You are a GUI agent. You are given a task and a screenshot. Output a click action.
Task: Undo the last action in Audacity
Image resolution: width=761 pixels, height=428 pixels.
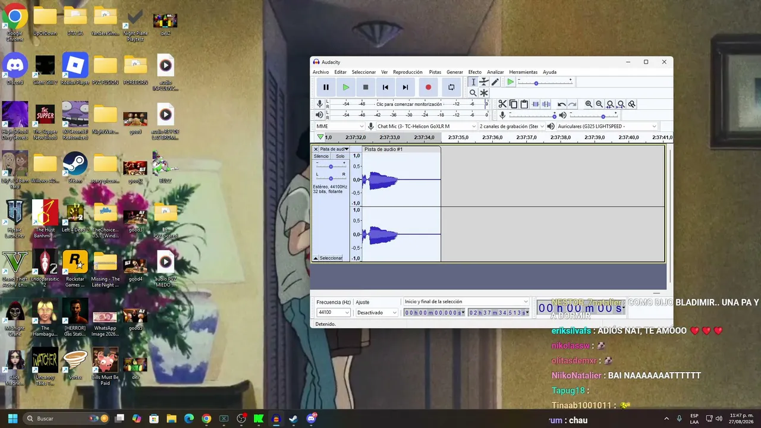click(x=561, y=104)
